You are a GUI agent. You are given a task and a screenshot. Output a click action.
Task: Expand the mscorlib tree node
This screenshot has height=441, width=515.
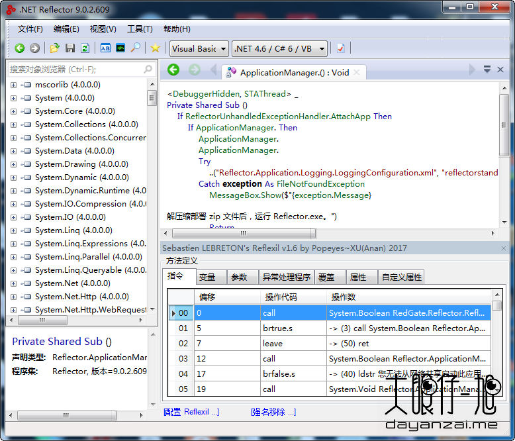(13, 85)
